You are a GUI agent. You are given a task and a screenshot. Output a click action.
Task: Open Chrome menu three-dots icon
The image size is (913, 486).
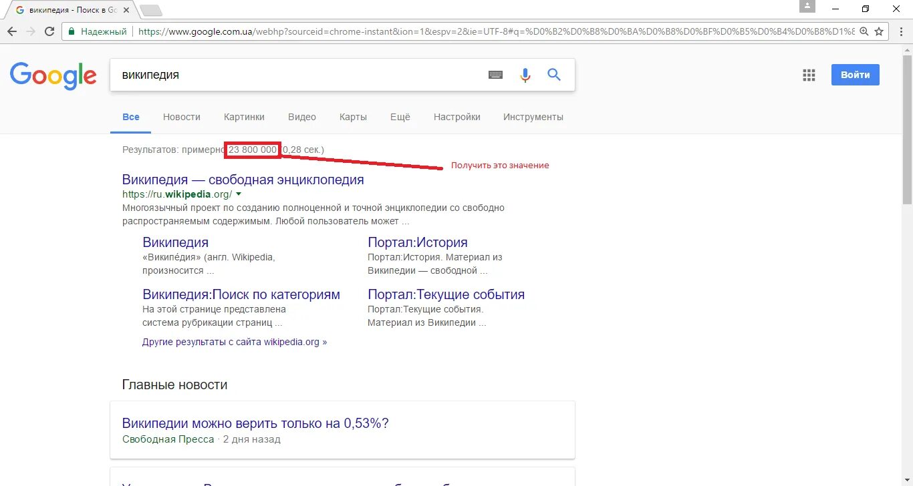coord(900,31)
